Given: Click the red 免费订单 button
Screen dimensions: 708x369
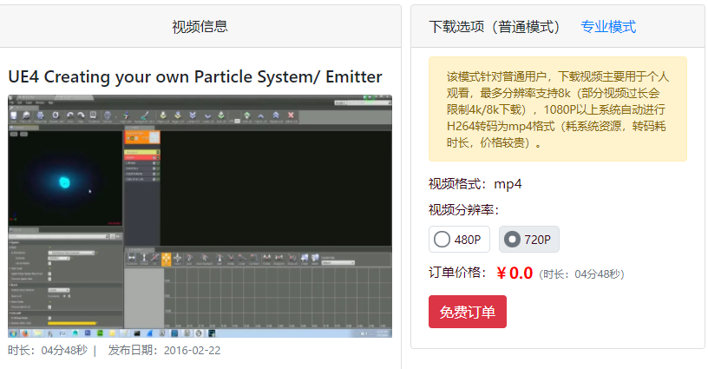Looking at the screenshot, I should [x=468, y=312].
